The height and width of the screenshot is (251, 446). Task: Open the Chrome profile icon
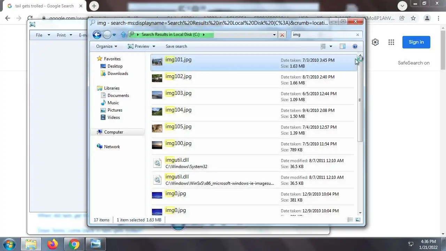point(427,18)
